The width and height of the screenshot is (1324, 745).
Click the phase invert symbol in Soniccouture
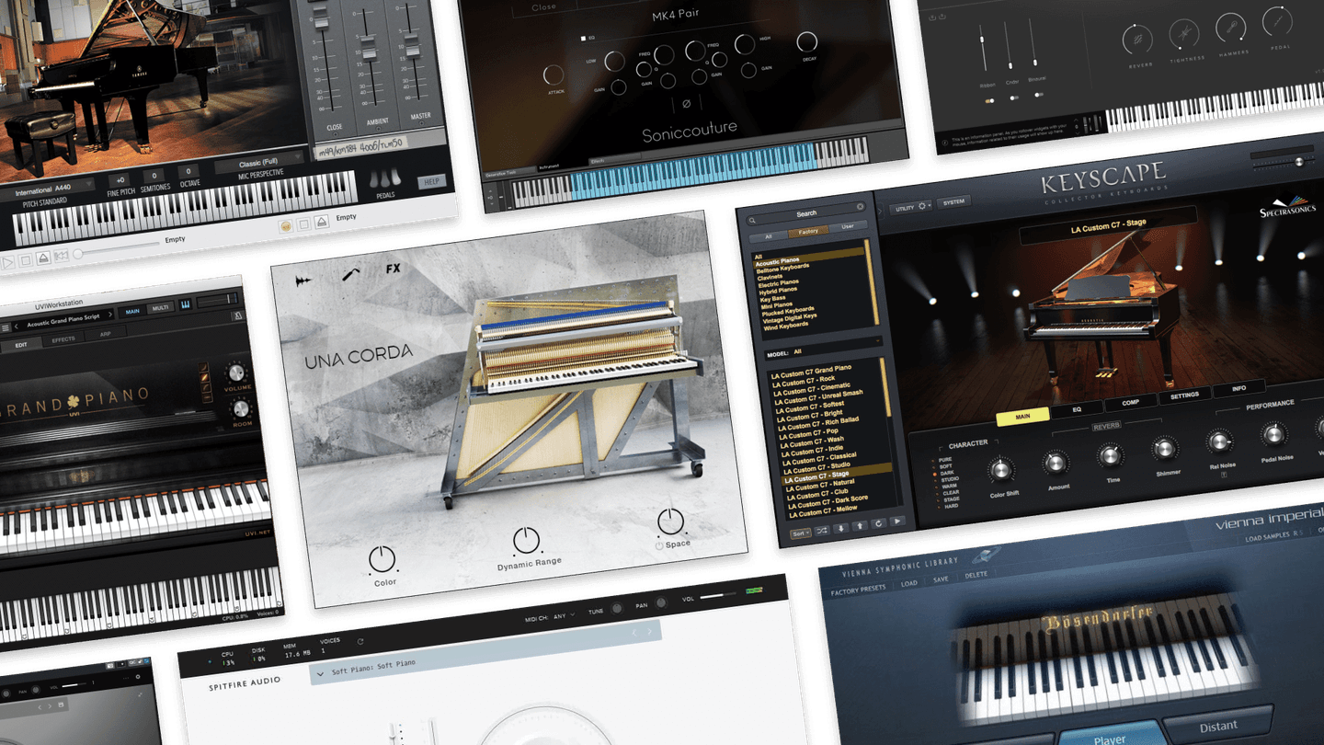(687, 104)
